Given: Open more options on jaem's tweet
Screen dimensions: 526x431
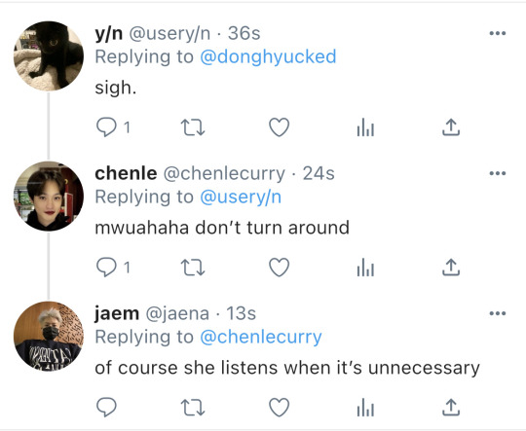Looking at the screenshot, I should [x=498, y=313].
